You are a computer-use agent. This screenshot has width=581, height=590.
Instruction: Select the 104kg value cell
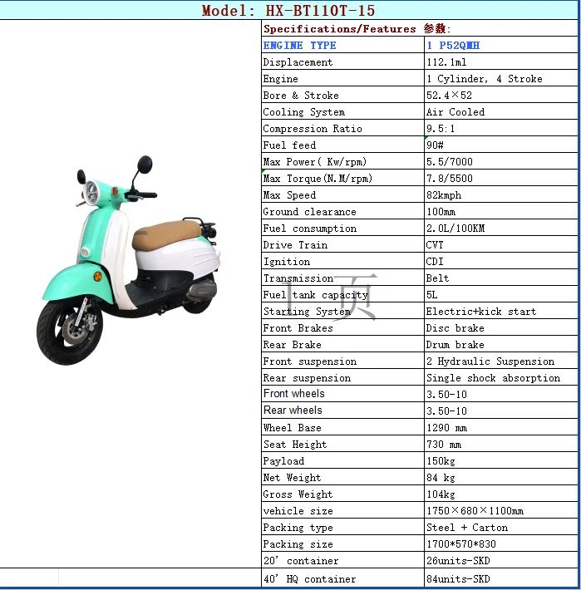[501, 494]
